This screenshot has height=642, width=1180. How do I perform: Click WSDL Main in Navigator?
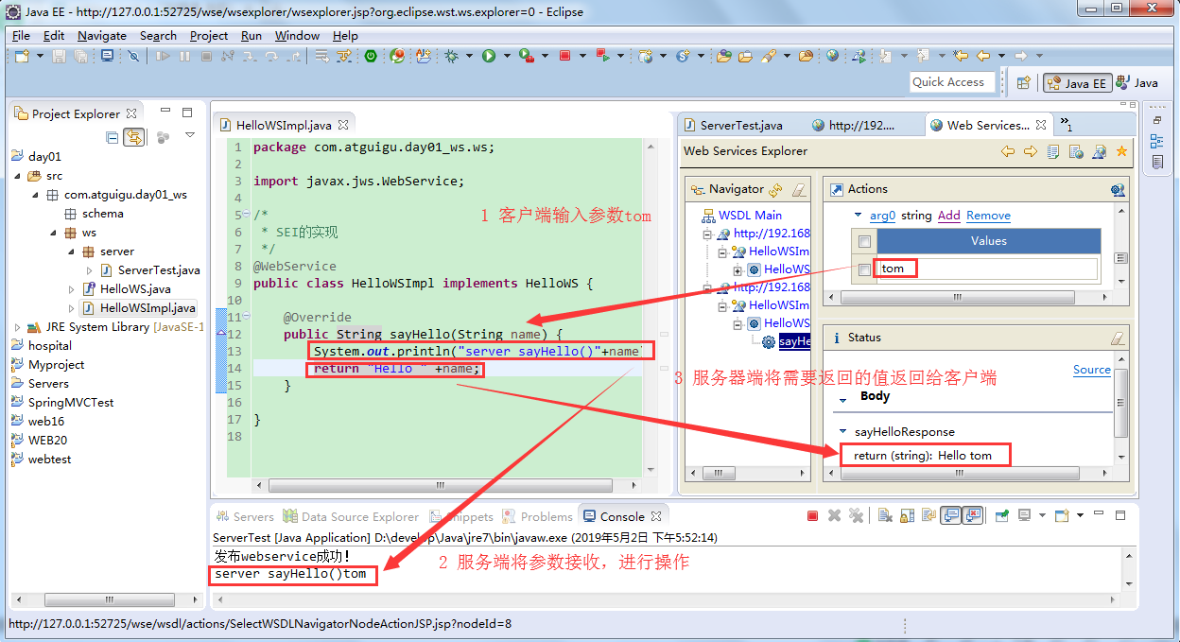click(x=750, y=216)
